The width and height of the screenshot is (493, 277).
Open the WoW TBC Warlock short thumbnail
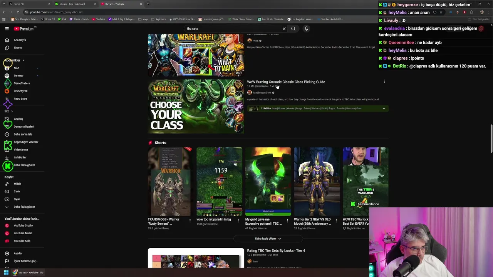click(x=366, y=182)
